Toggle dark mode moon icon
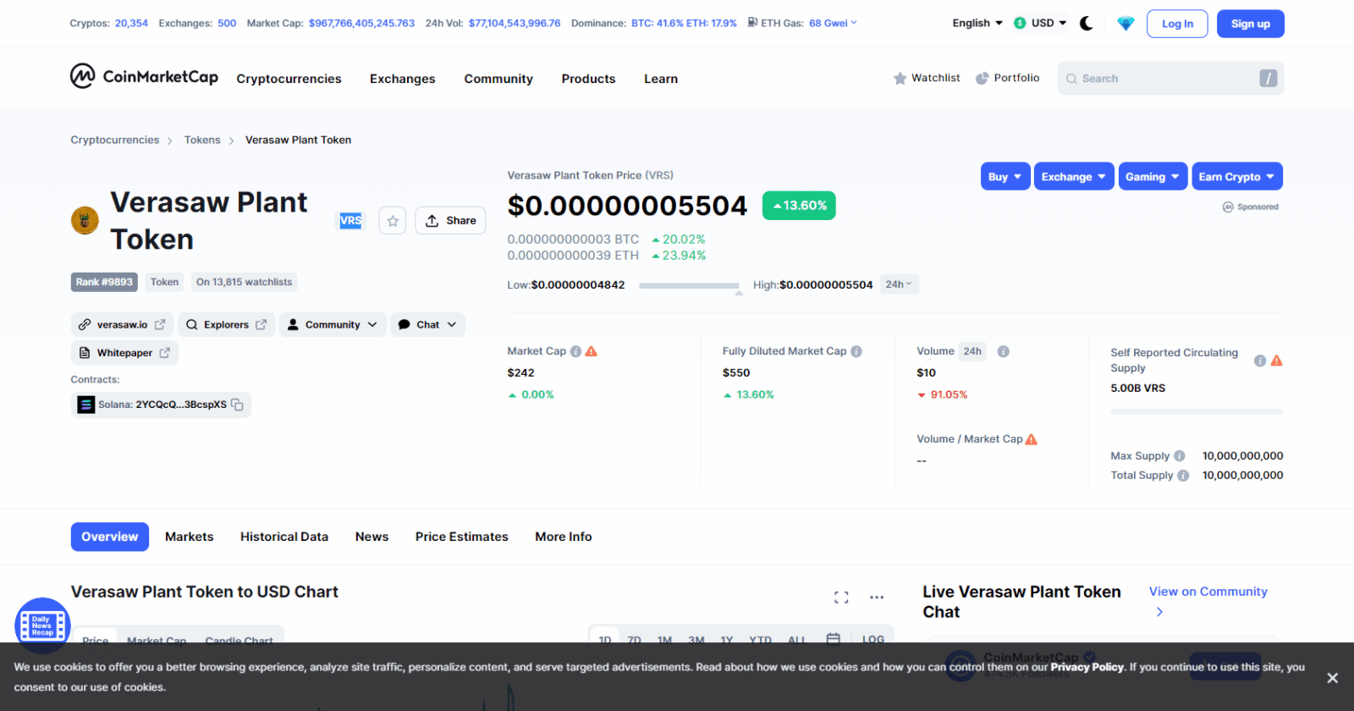The image size is (1354, 711). tap(1087, 24)
